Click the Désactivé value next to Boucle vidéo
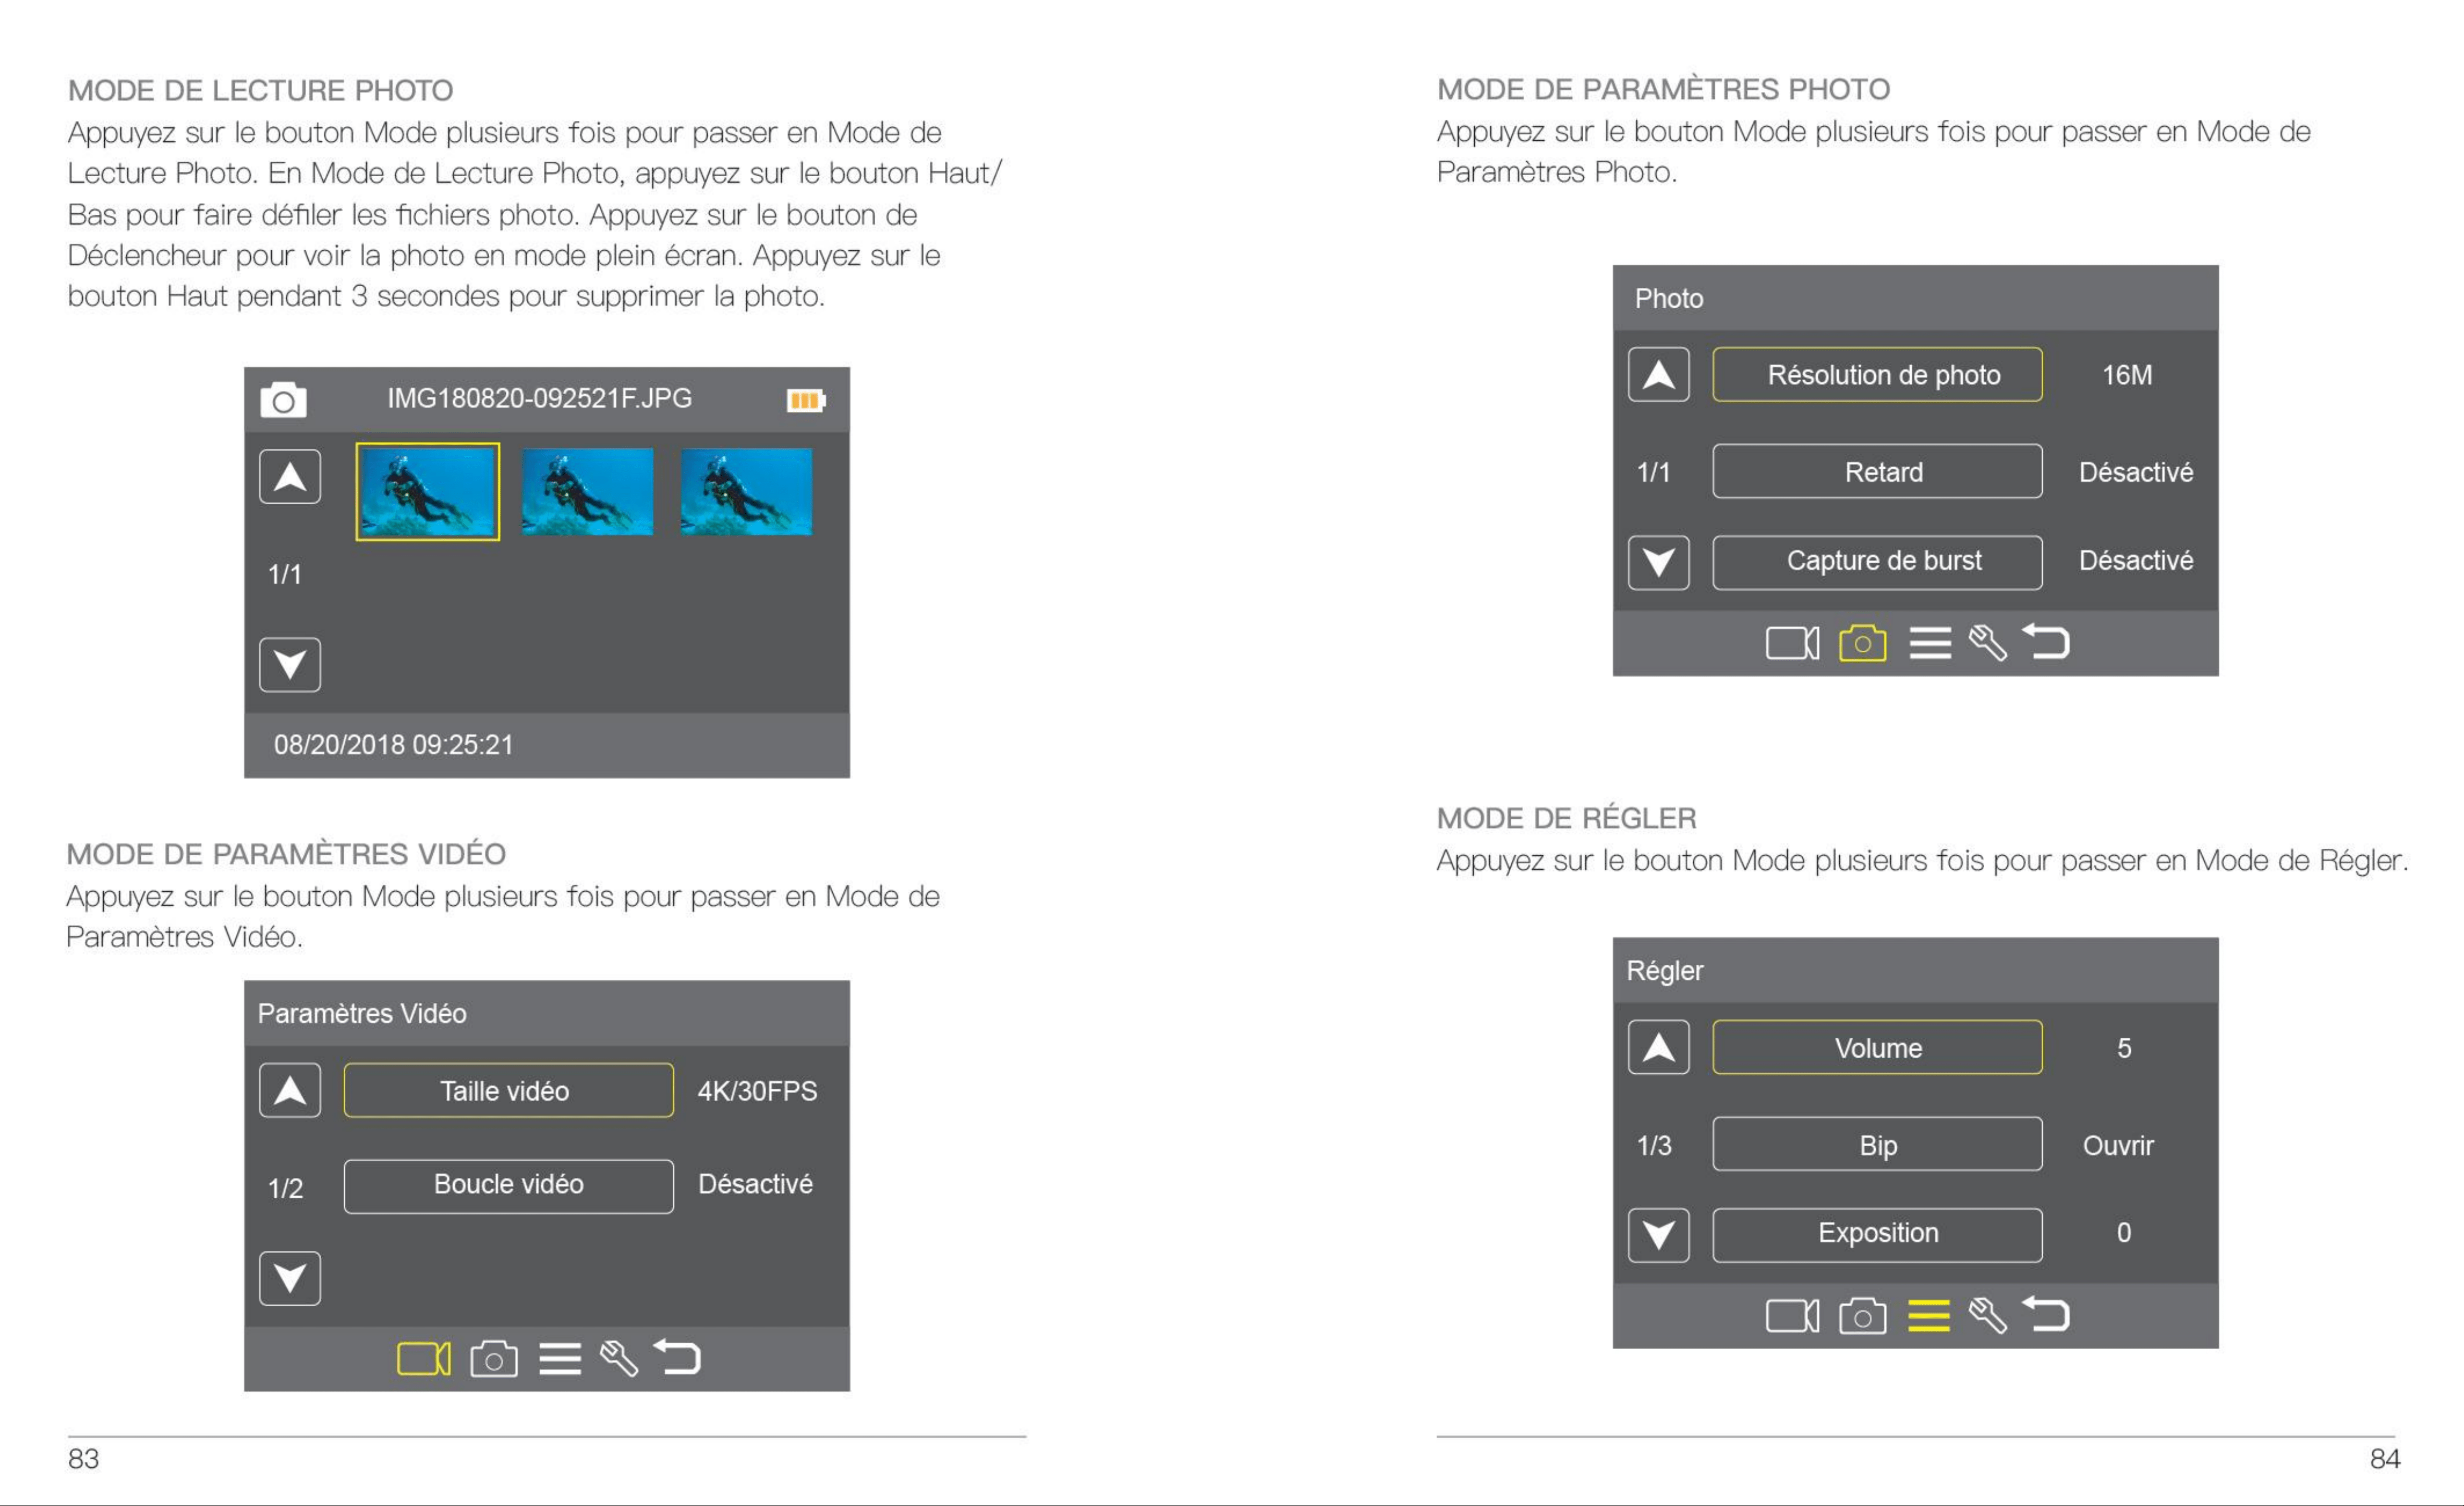Image resolution: width=2464 pixels, height=1506 pixels. coord(755,1184)
